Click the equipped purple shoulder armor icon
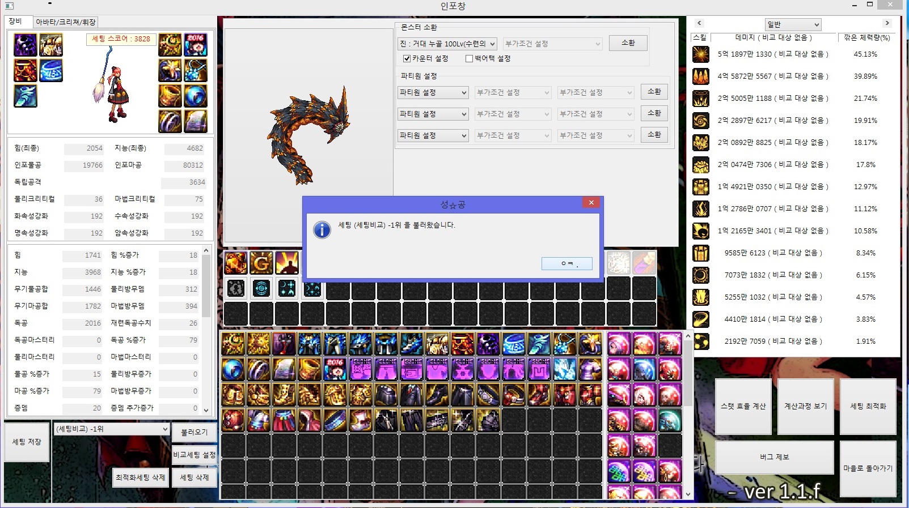The height and width of the screenshot is (508, 909). [x=26, y=45]
